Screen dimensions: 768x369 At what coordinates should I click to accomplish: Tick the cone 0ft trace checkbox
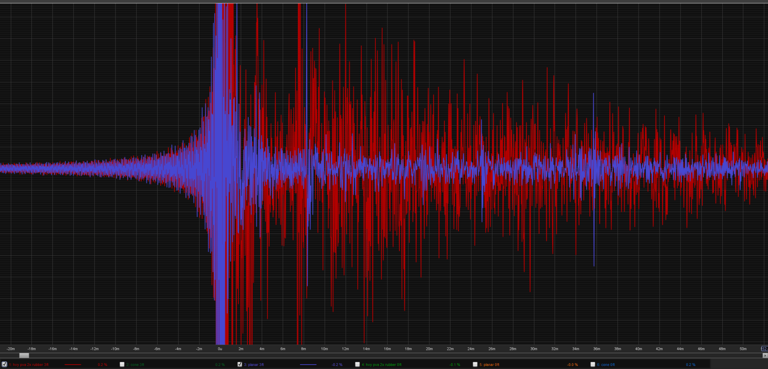(593, 364)
